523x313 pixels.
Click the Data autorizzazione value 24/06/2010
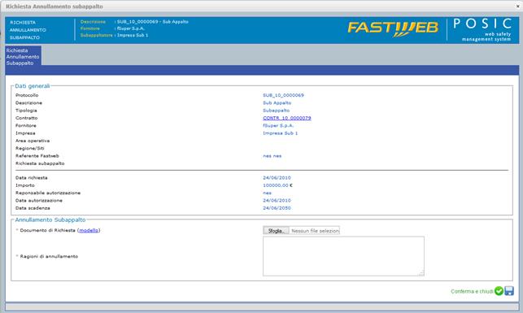click(x=277, y=201)
